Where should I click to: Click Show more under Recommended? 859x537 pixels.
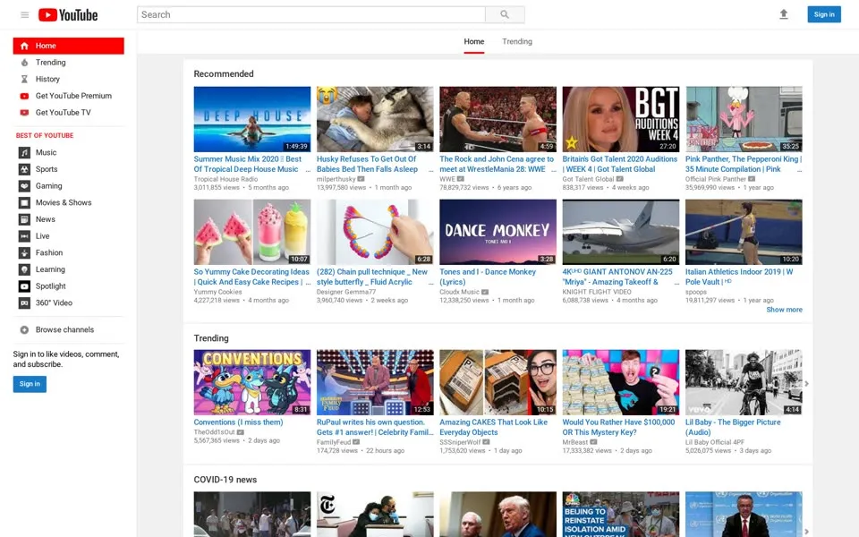click(784, 310)
